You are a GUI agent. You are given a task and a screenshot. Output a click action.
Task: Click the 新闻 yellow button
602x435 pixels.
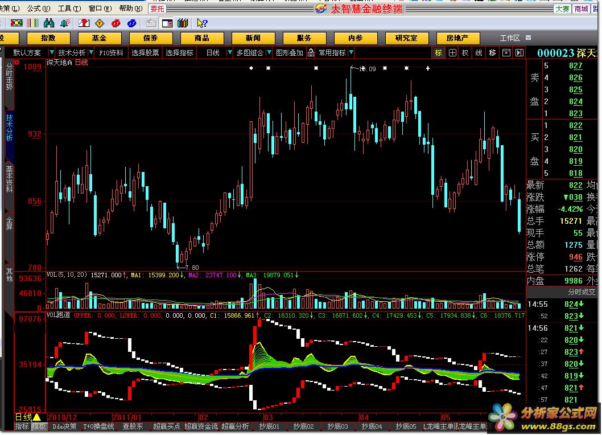coord(253,38)
